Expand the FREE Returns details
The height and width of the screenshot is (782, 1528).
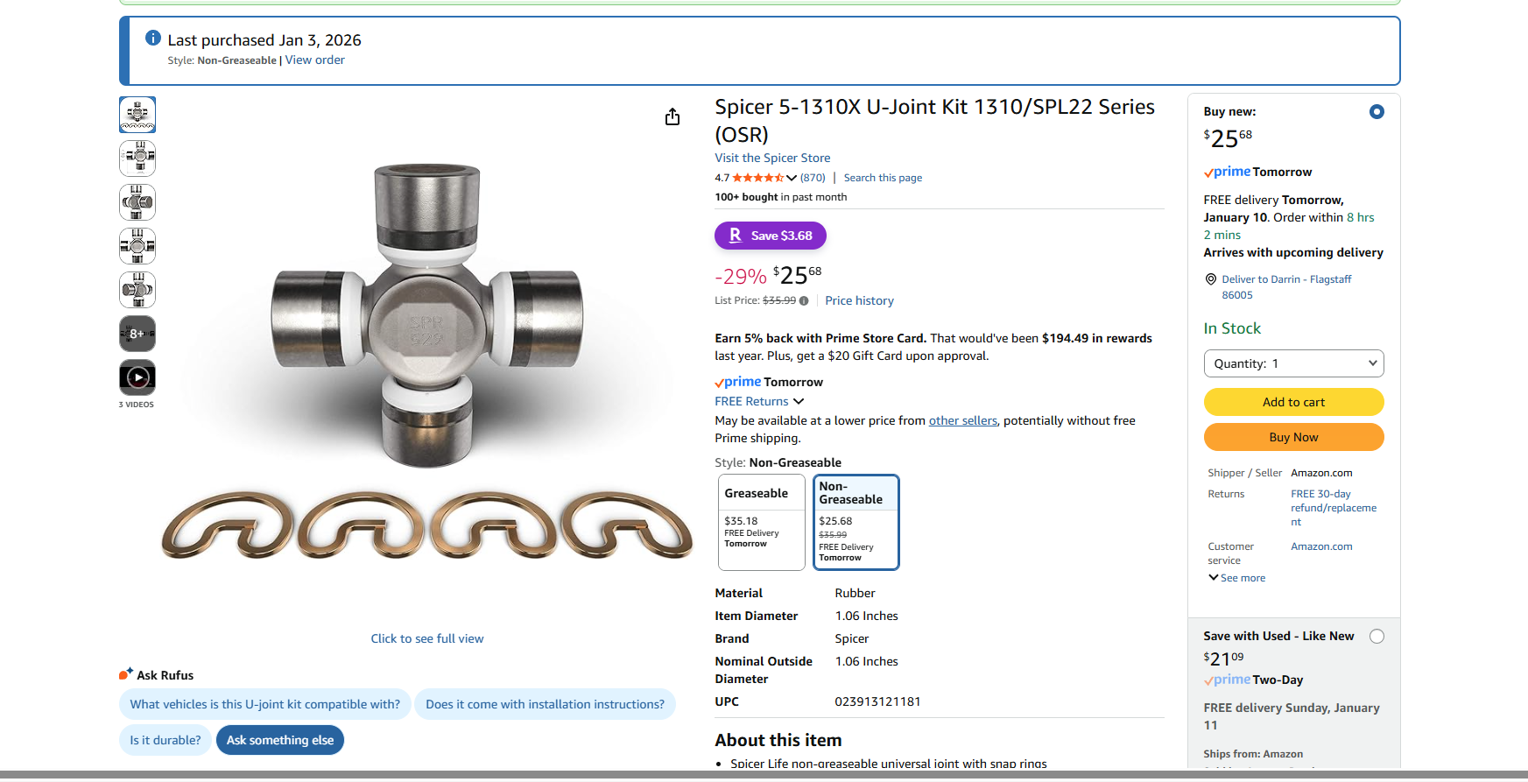click(759, 401)
